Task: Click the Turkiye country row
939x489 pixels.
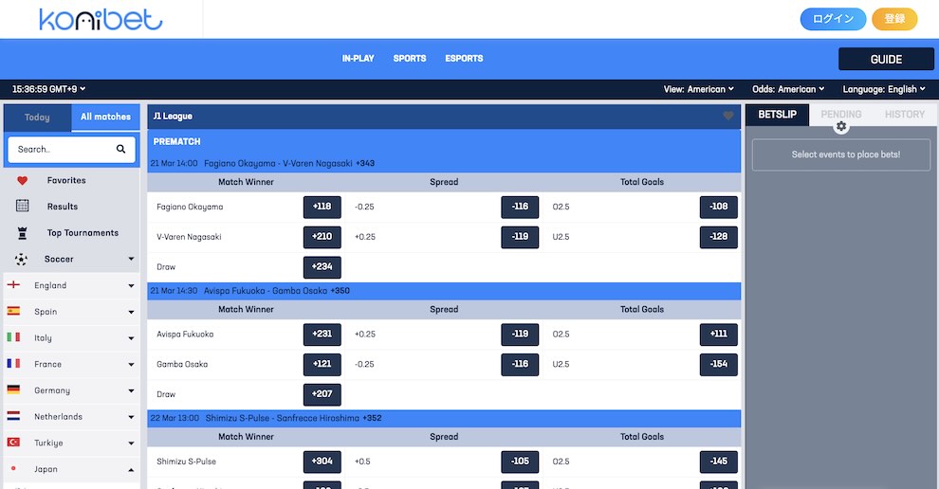Action: point(71,443)
